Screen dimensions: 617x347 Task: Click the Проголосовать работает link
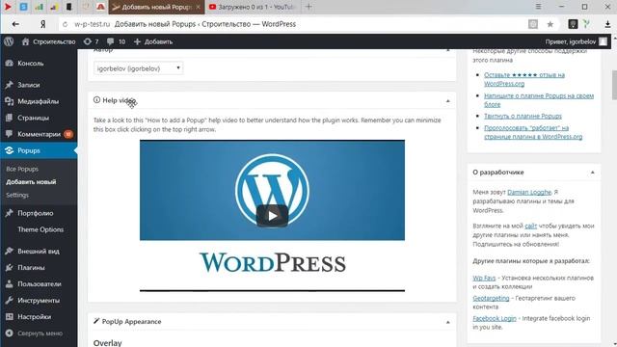coord(533,132)
